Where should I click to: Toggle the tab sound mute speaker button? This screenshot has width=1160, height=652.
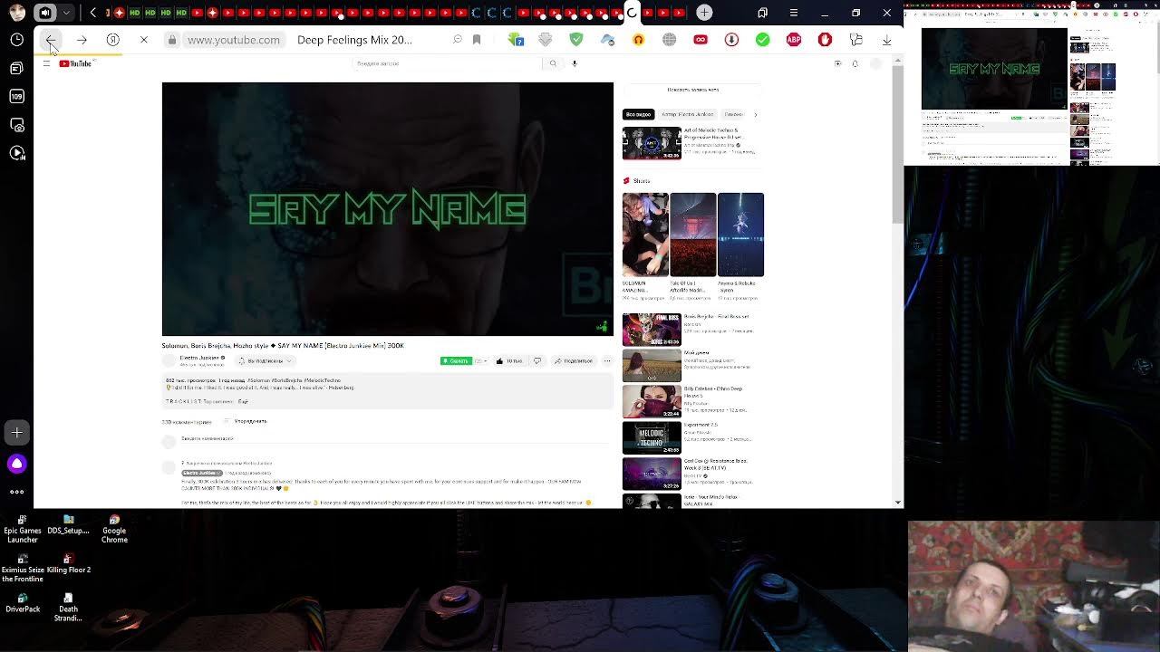pos(45,13)
